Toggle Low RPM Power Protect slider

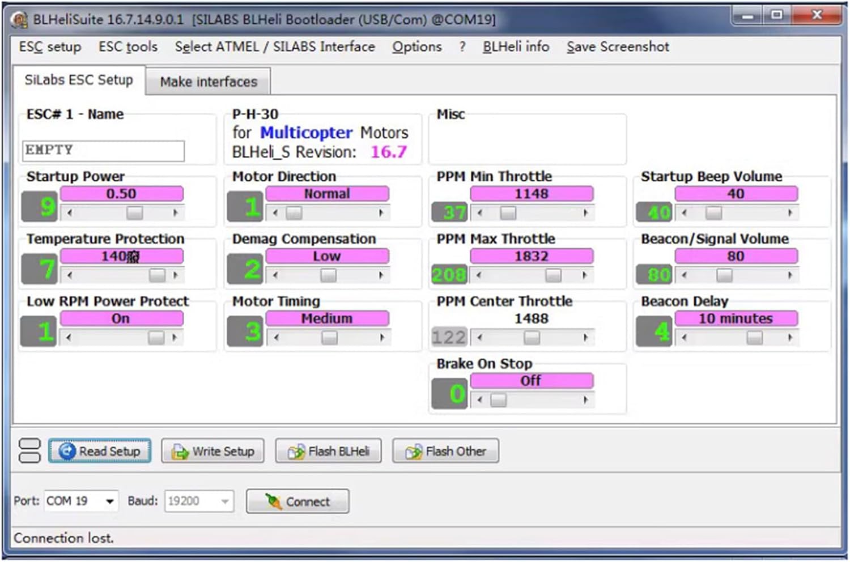click(x=156, y=338)
